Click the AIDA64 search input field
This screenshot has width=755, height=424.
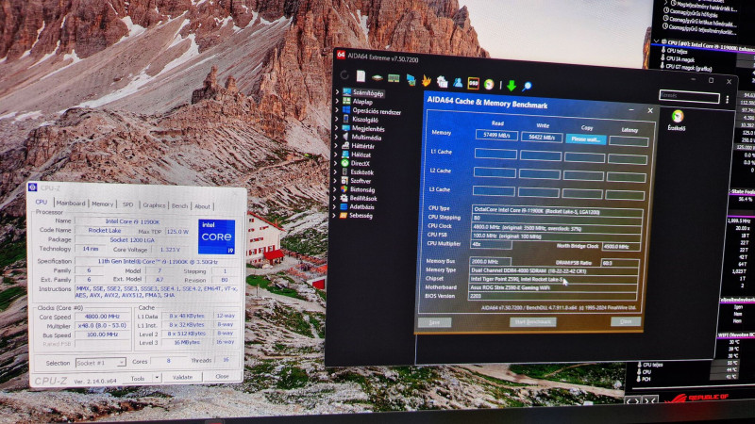point(690,96)
